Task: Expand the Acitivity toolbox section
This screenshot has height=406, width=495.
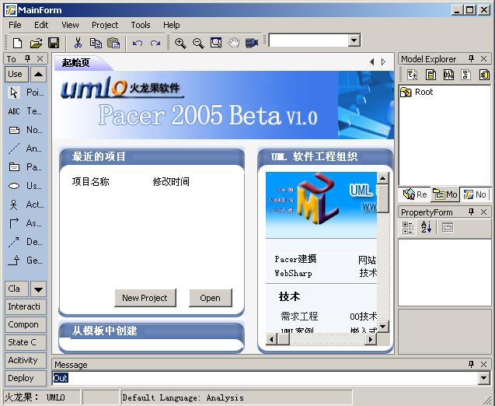Action: coord(26,361)
